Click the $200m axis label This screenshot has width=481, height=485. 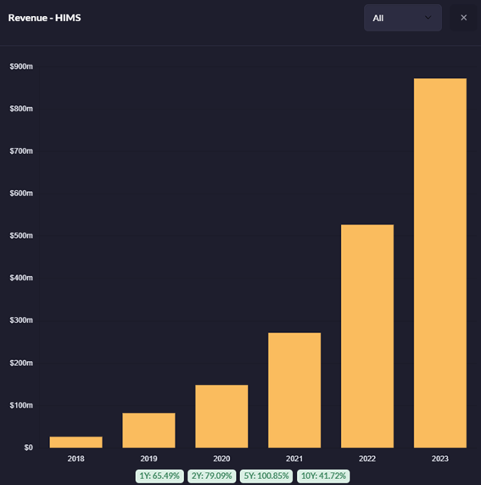click(21, 363)
